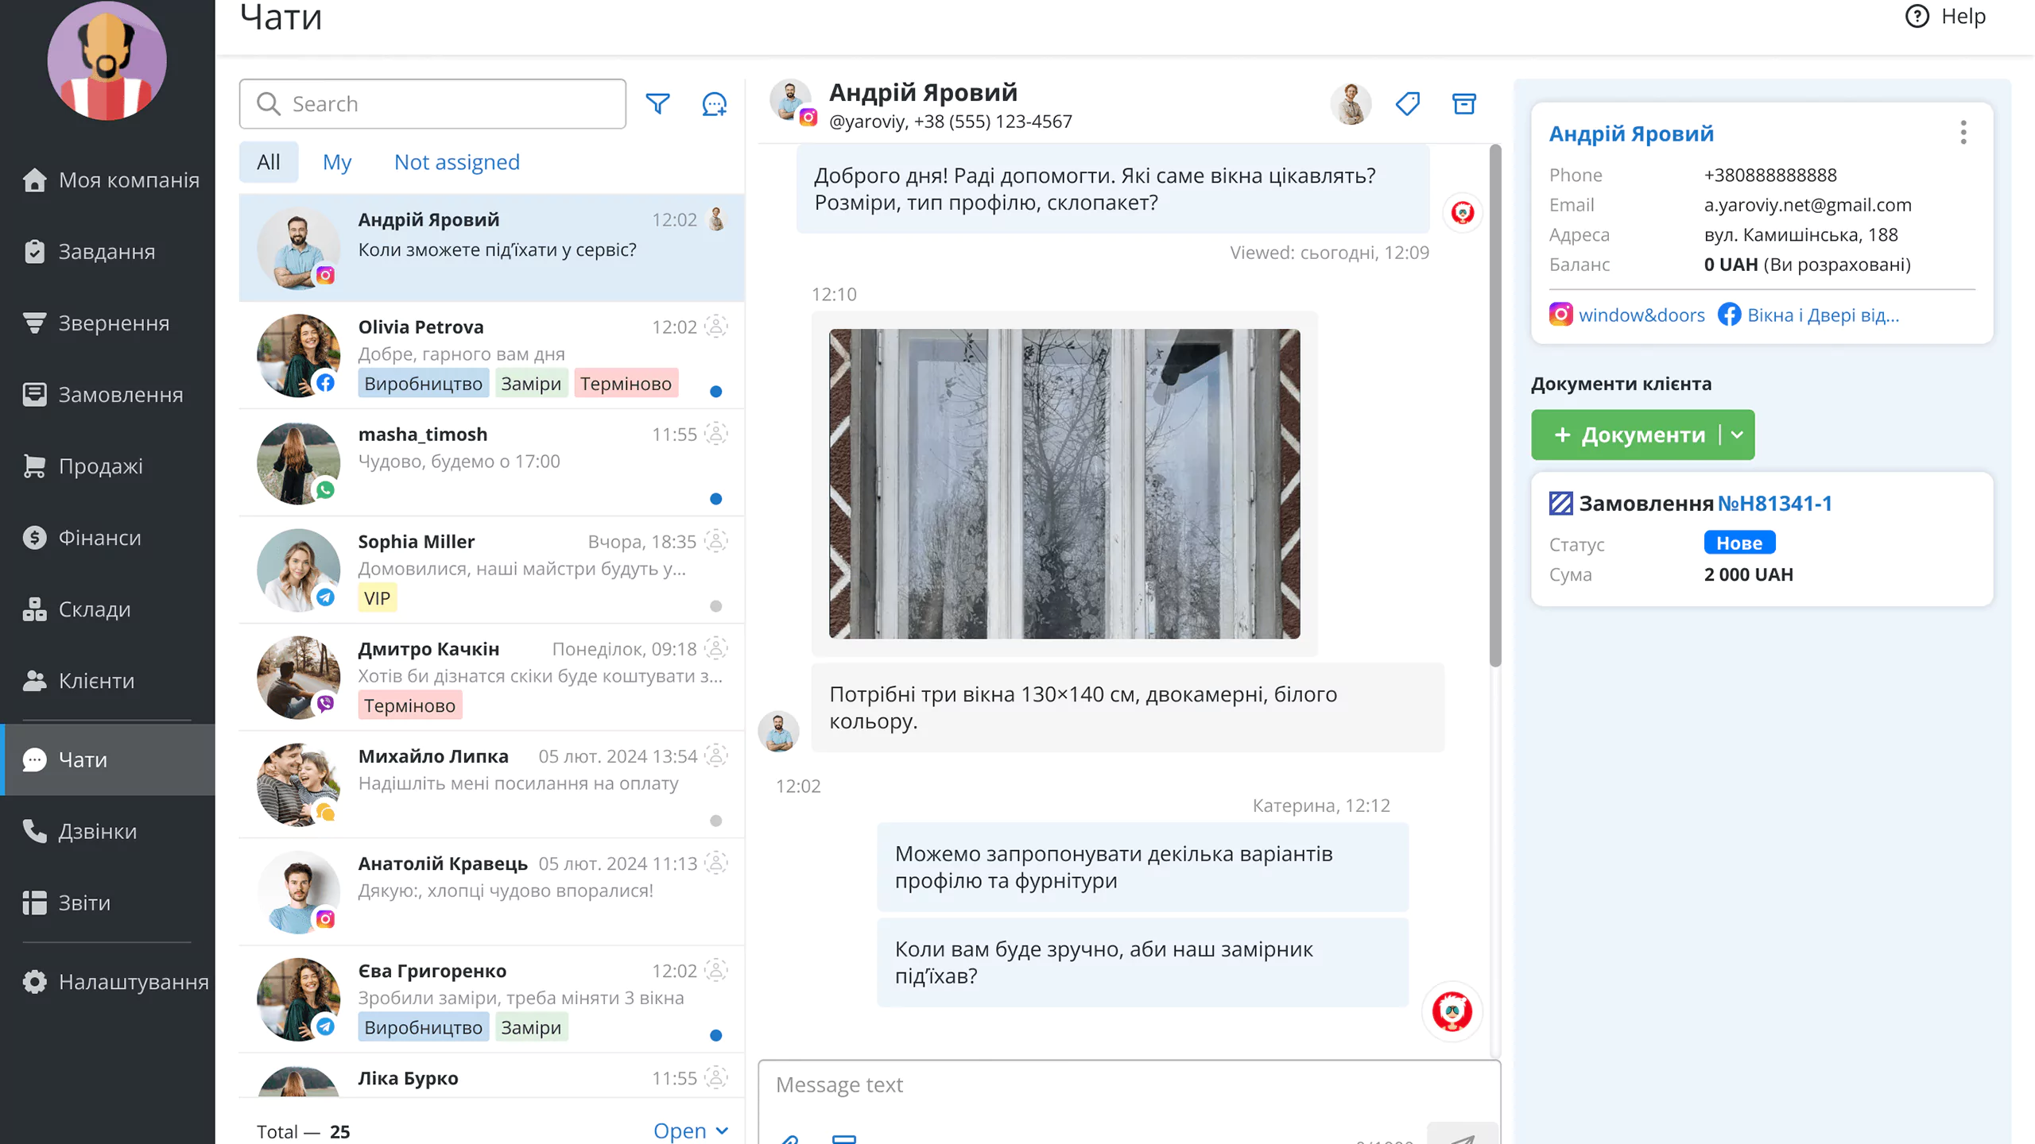This screenshot has height=1144, width=2035.
Task: Click the Help question mark icon
Action: [x=1917, y=16]
